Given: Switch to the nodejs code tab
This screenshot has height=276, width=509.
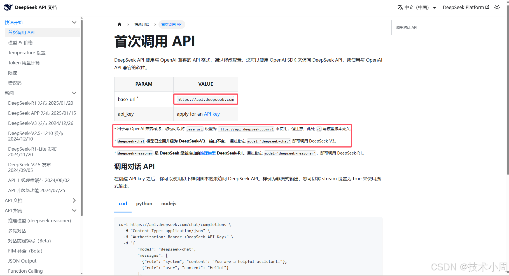Looking at the screenshot, I should click(169, 204).
